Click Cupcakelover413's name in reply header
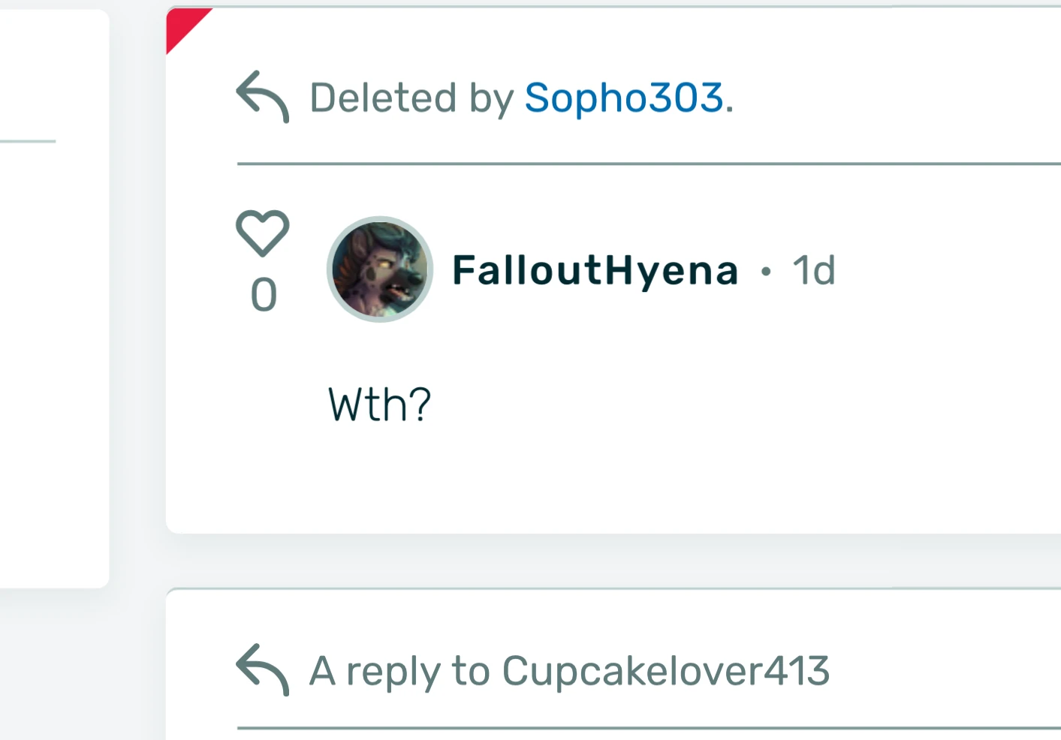 [666, 670]
